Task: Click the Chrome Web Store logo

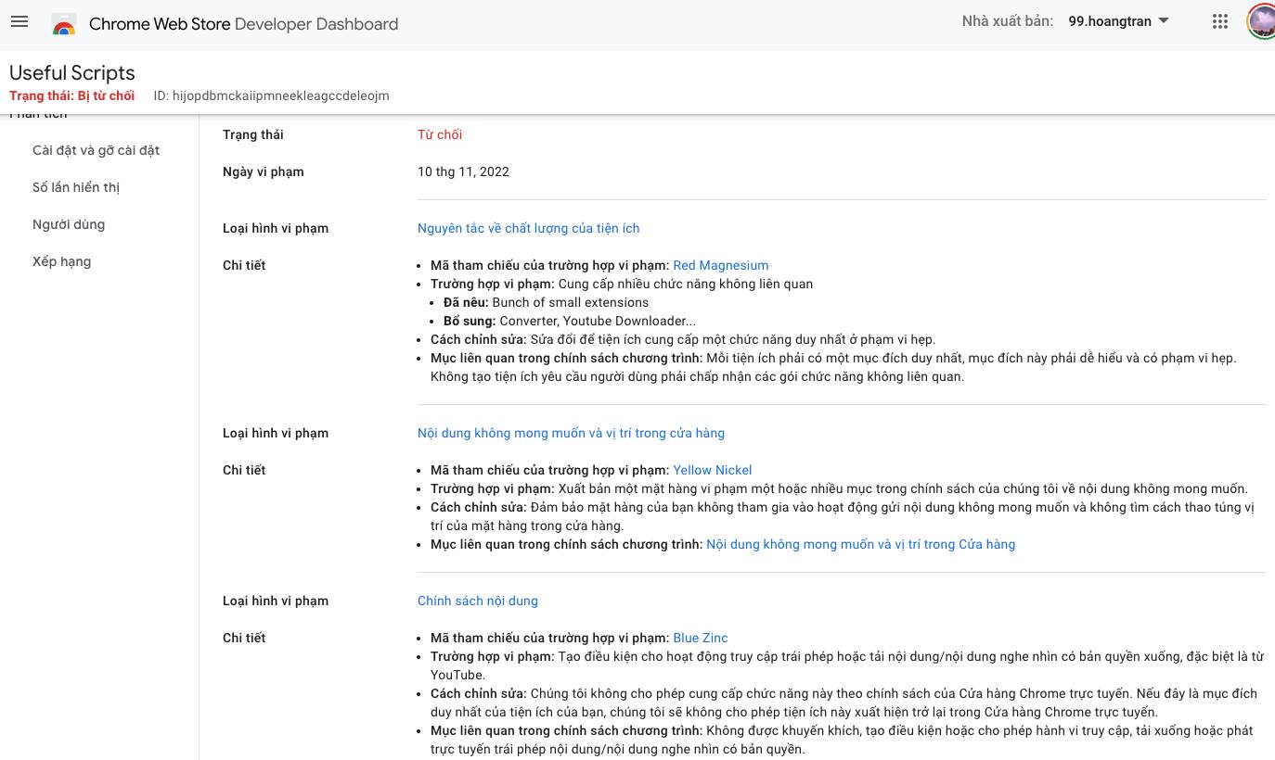Action: (64, 24)
